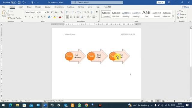Open the font name dropdown
192x108 pixels.
click(x=37, y=12)
